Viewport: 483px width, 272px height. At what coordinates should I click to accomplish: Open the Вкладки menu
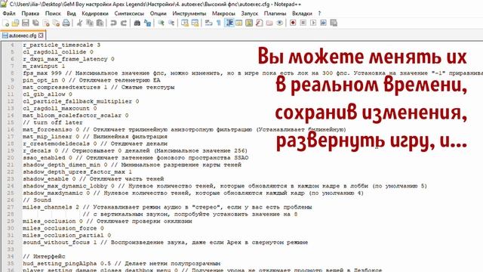[x=302, y=14]
